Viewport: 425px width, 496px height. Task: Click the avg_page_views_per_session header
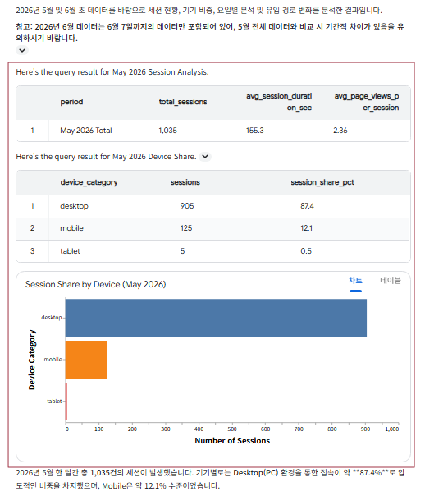[366, 102]
